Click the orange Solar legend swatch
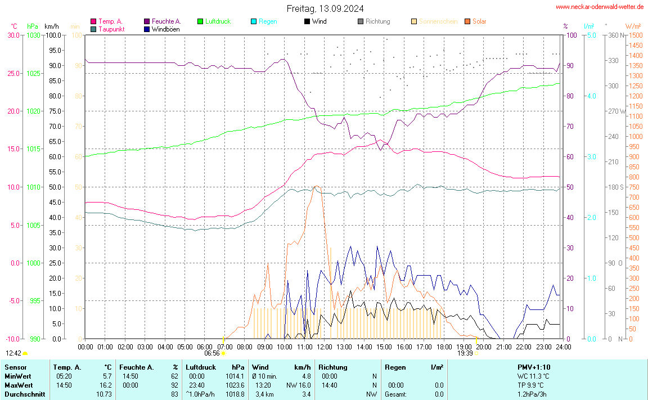648x400 pixels. [x=467, y=22]
